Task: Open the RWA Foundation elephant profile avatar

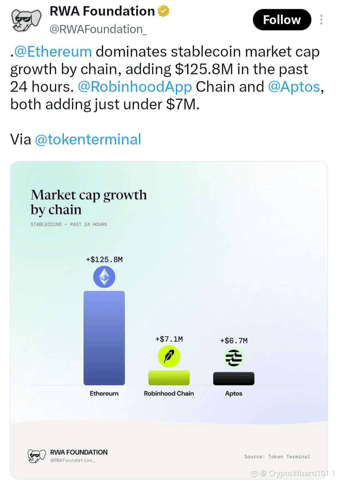Action: [x=26, y=20]
